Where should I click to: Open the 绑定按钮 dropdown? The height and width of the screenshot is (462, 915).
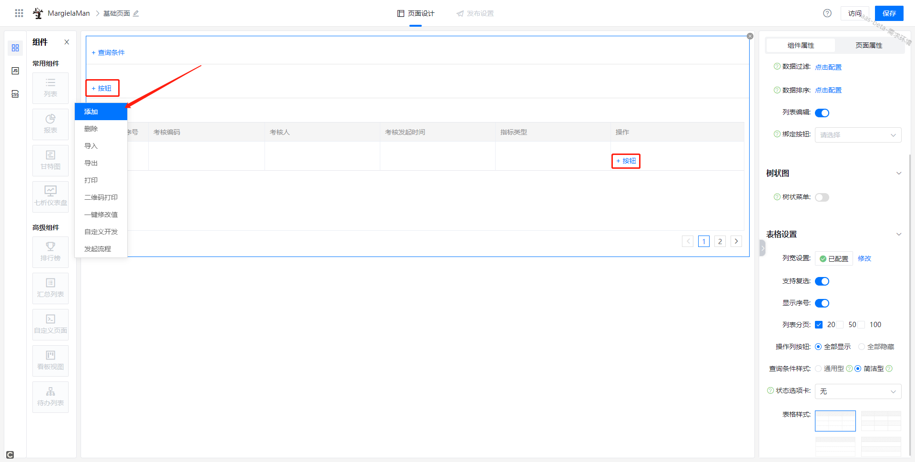coord(858,135)
